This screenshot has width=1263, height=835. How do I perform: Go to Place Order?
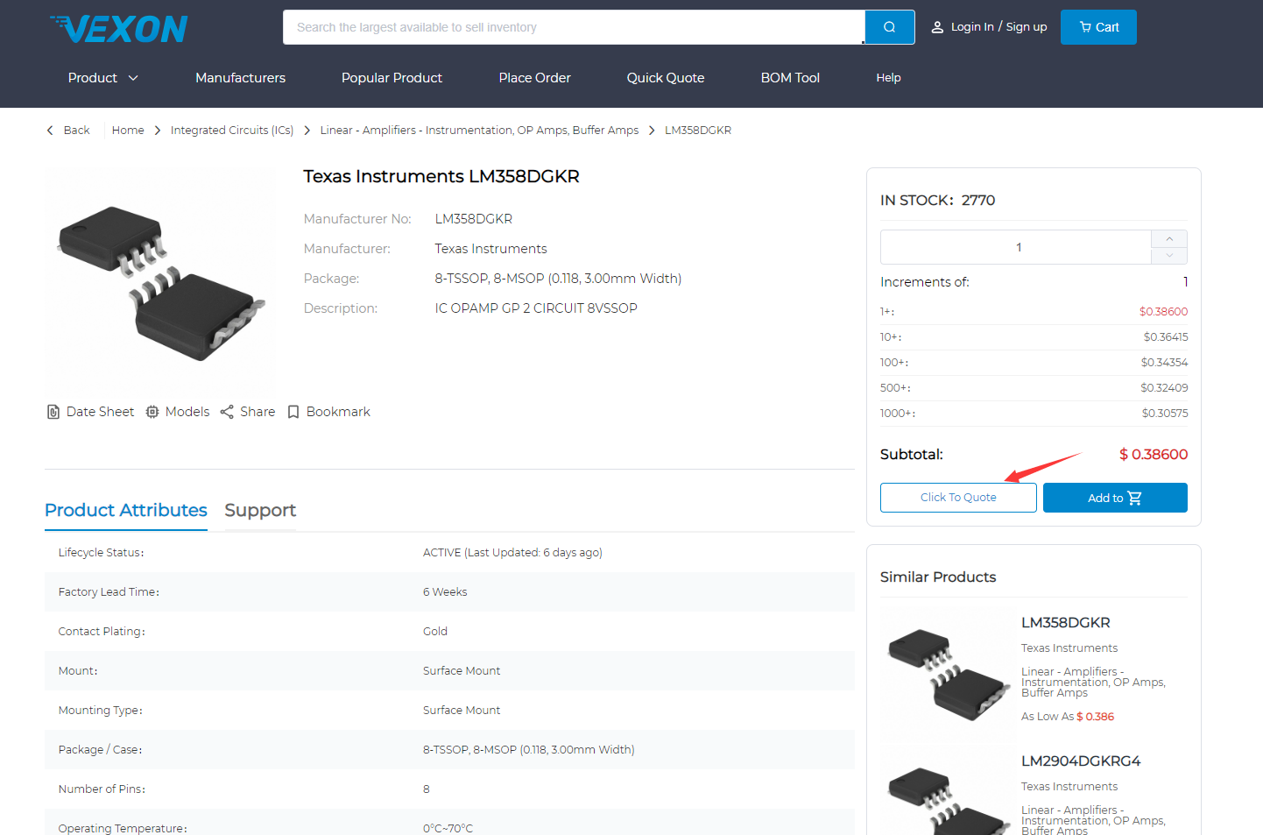[534, 78]
